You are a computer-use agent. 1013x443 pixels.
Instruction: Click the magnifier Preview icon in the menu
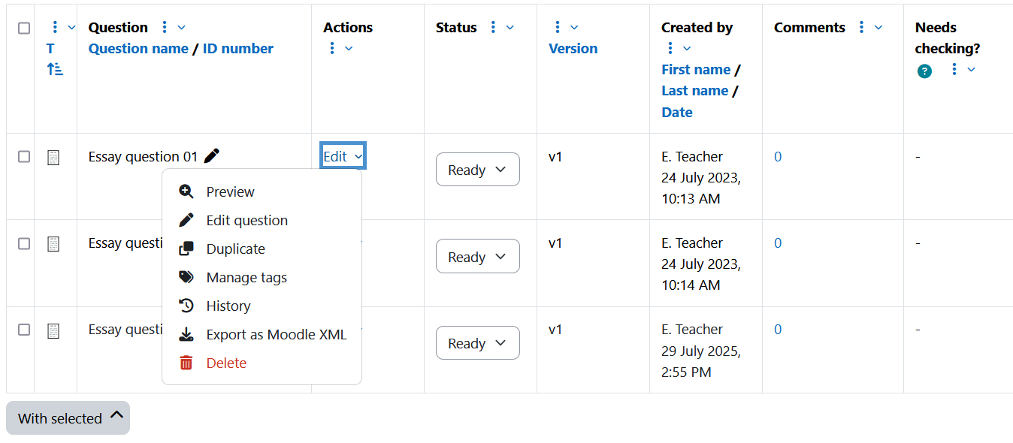pos(186,191)
